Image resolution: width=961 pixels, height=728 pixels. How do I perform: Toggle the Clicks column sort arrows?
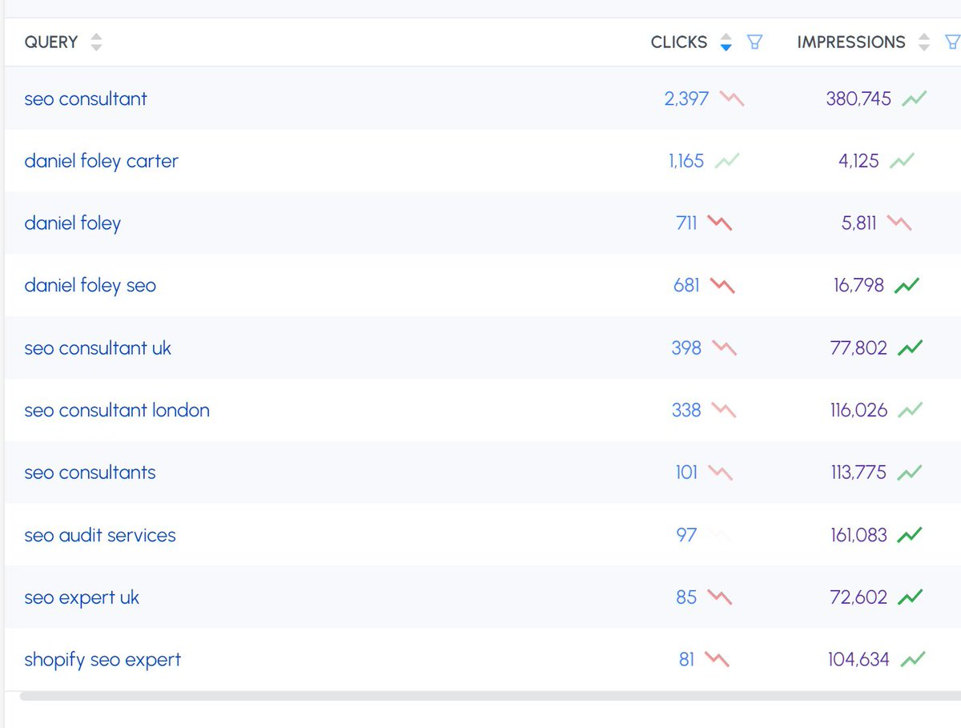click(726, 42)
